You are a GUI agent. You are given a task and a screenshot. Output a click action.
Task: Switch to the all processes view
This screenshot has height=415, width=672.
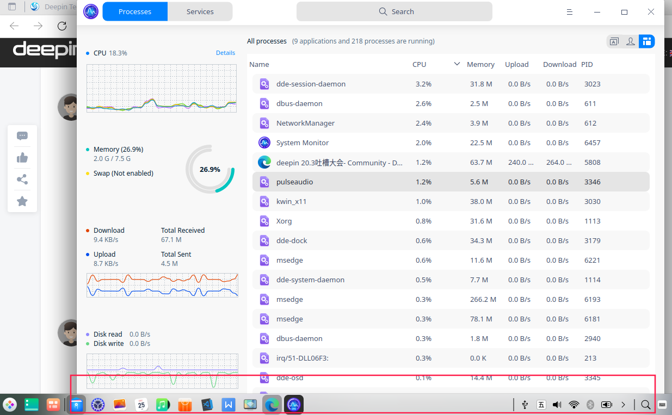coord(647,41)
